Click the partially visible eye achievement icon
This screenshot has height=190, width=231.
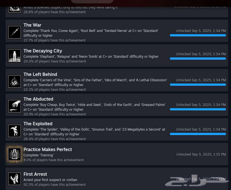click(15, 10)
